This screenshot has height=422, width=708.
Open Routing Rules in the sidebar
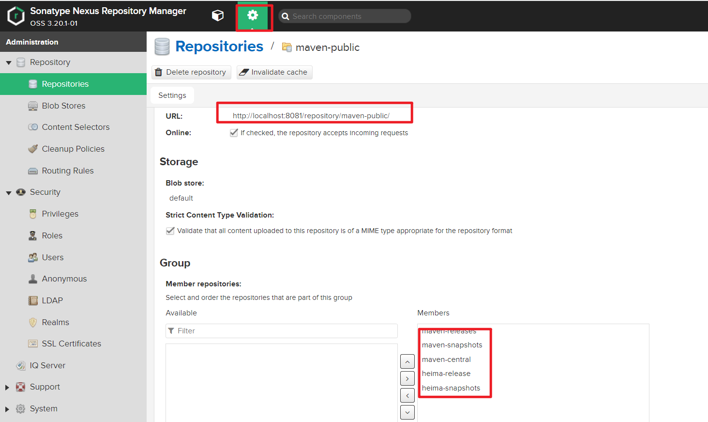coord(73,171)
